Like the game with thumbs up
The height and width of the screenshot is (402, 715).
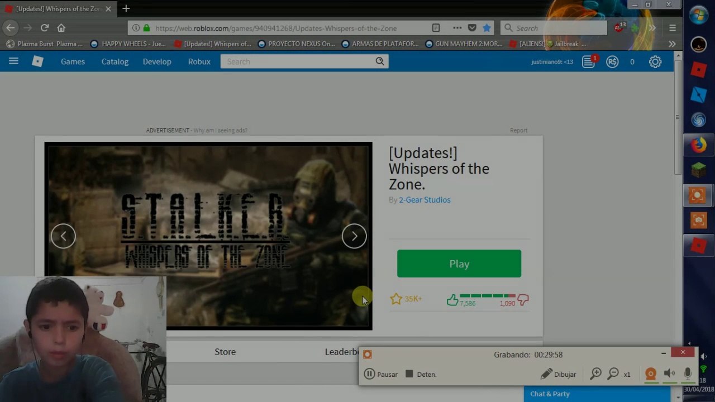point(452,300)
